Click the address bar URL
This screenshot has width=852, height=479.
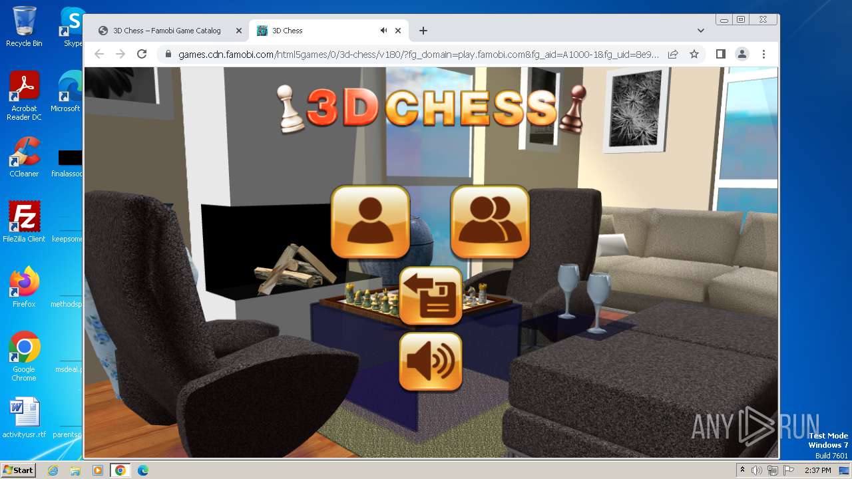[419, 55]
